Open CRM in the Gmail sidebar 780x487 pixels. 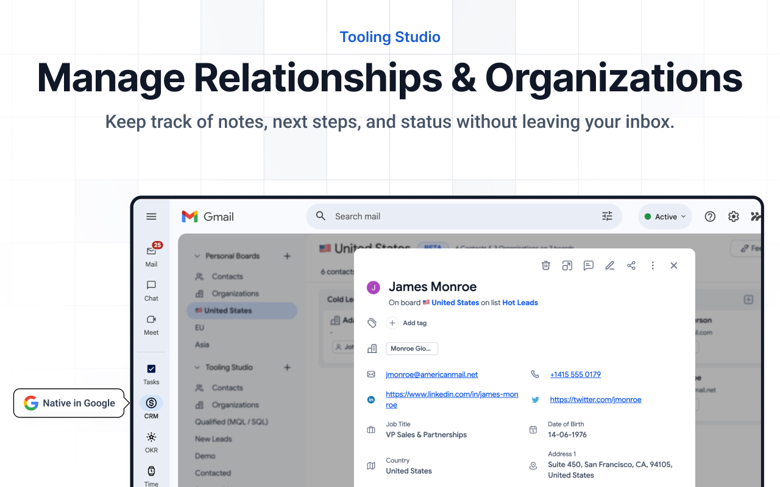151,407
